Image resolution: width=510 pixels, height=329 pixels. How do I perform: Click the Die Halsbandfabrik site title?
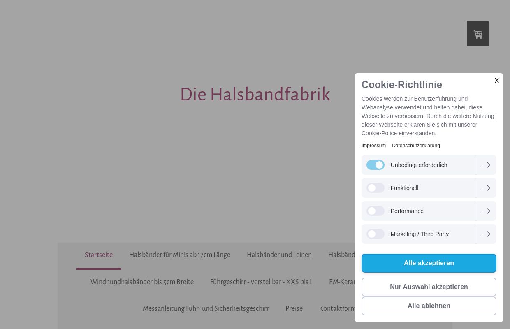[x=255, y=95]
